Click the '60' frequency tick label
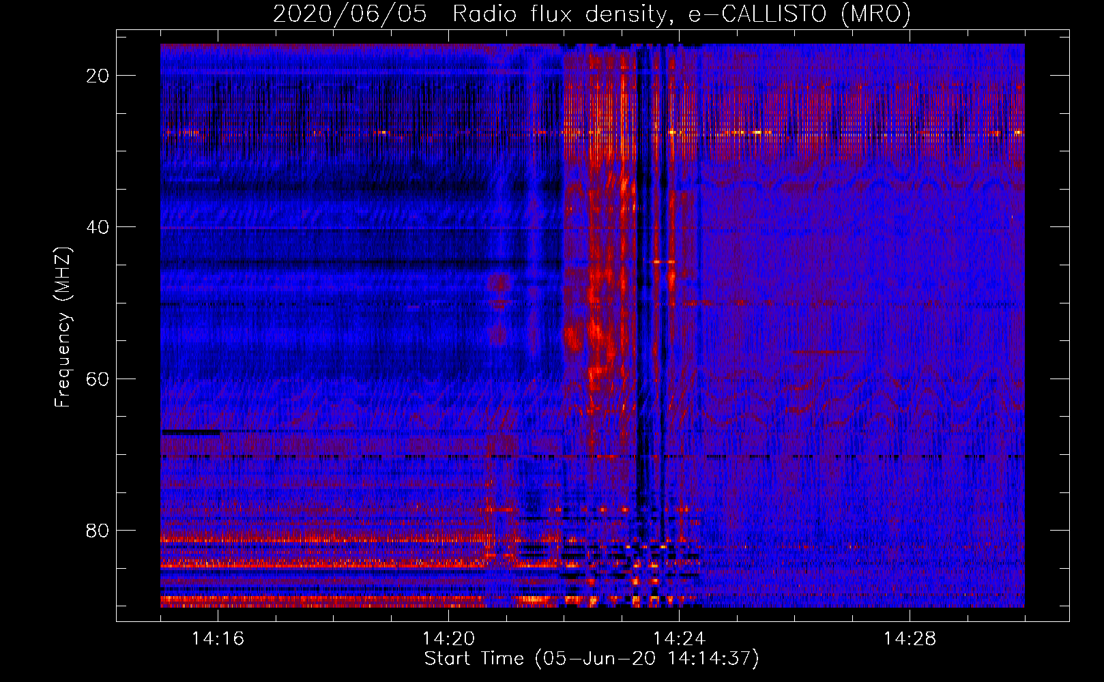The image size is (1104, 682). click(98, 379)
